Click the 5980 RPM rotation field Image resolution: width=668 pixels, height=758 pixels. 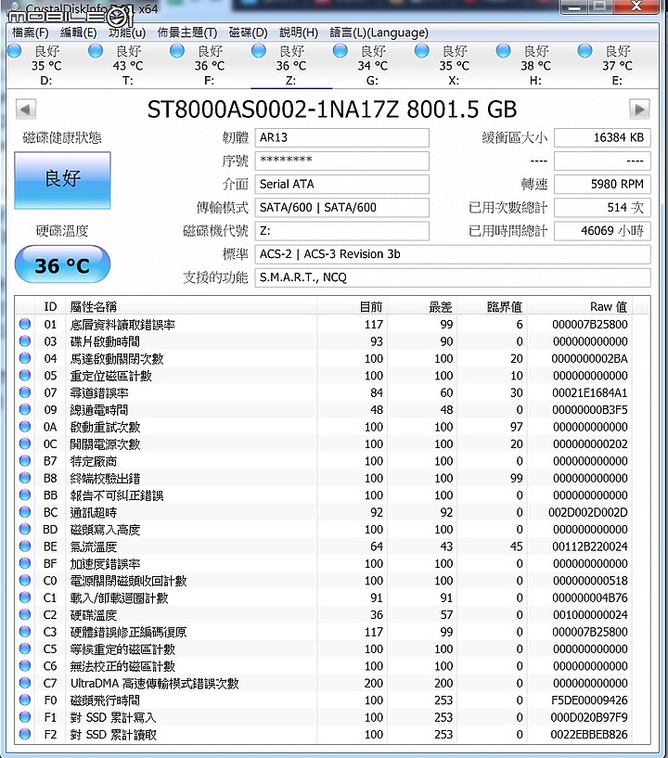point(602,185)
